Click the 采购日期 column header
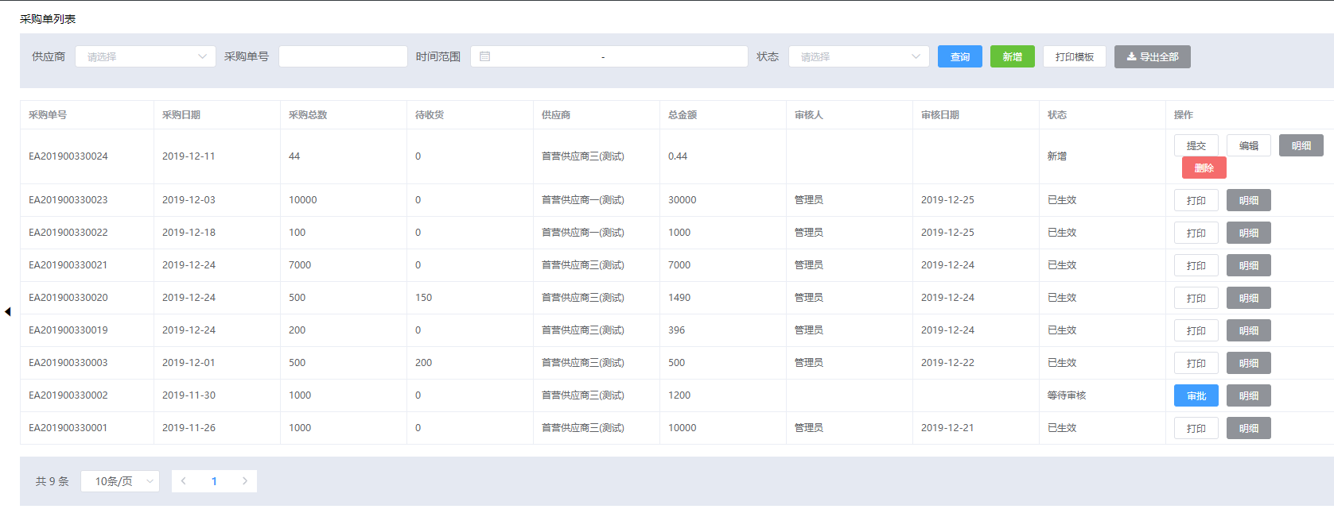Image resolution: width=1334 pixels, height=509 pixels. (181, 115)
